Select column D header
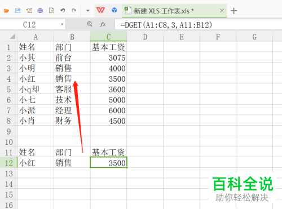Viewport: 282px width, 209px height. 145,37
